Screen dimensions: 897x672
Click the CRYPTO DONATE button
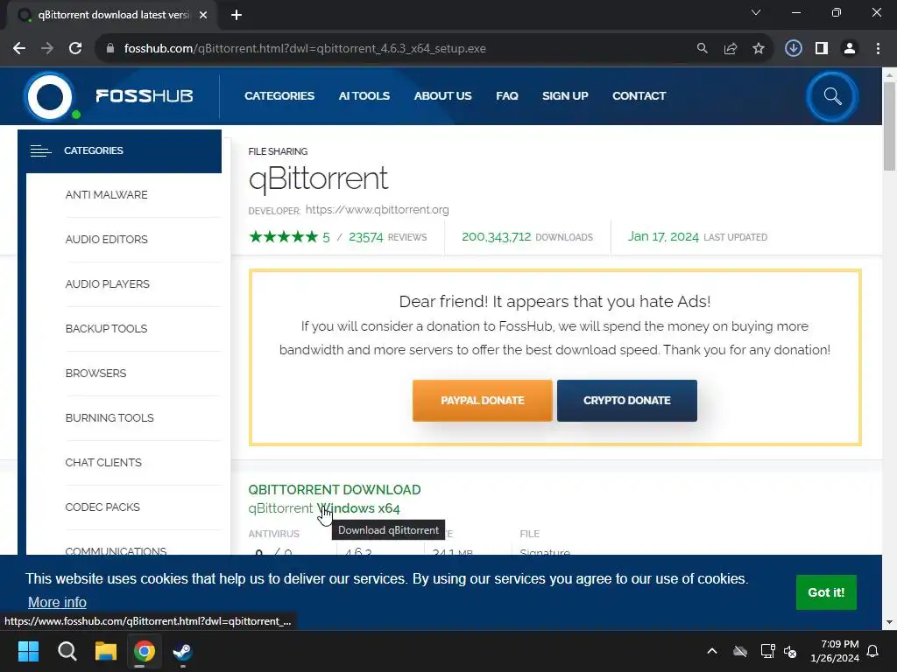pyautogui.click(x=627, y=401)
